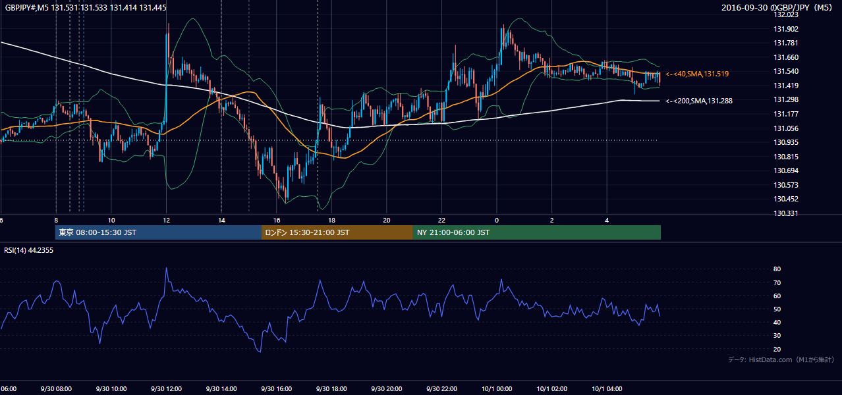The height and width of the screenshot is (395, 842).
Task: Click RSI scale value 70
Action: point(777,282)
